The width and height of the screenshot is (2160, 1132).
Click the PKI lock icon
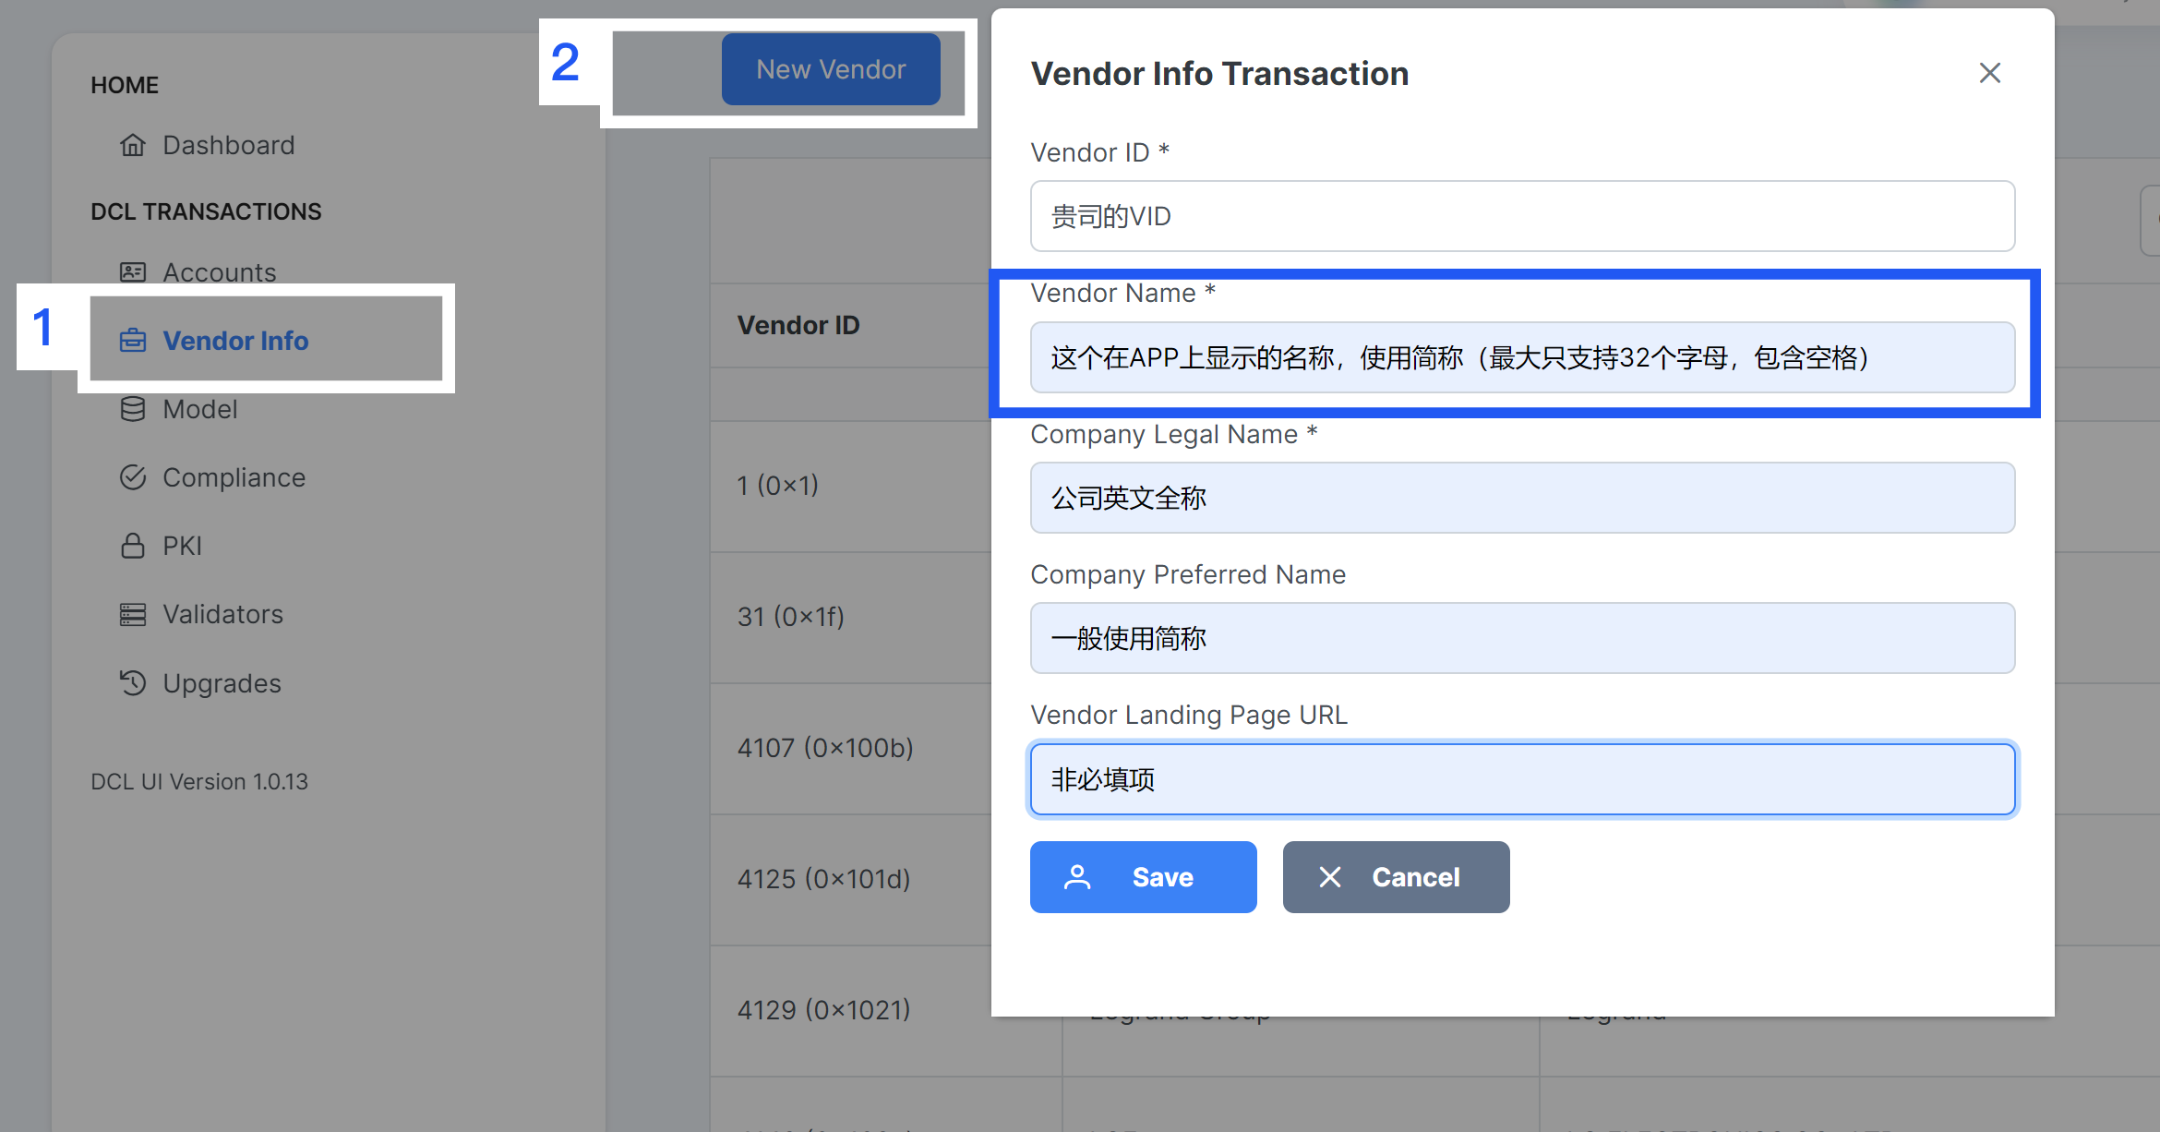[x=133, y=546]
